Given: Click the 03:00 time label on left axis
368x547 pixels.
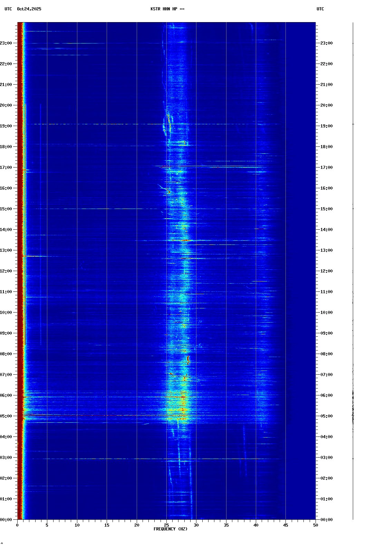Looking at the screenshot, I should 6,458.
